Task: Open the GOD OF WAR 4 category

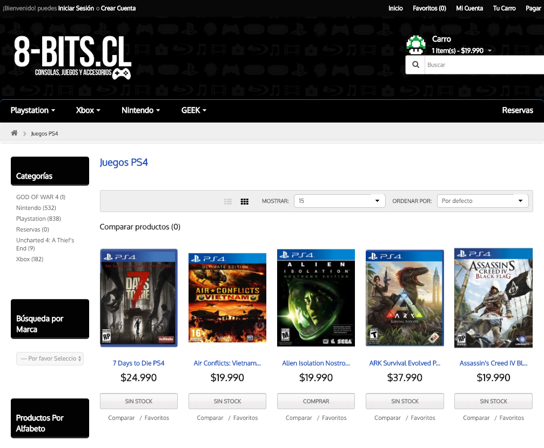Action: pos(41,197)
